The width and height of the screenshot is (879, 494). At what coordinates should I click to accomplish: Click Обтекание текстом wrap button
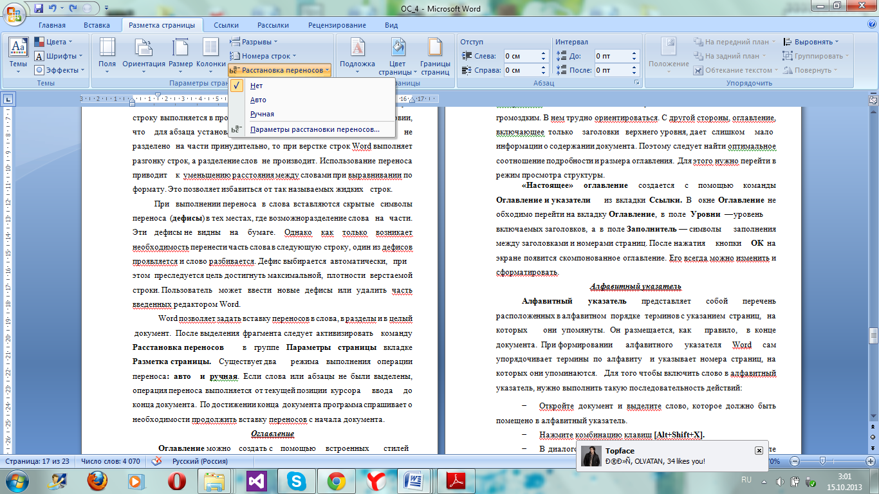click(x=736, y=70)
